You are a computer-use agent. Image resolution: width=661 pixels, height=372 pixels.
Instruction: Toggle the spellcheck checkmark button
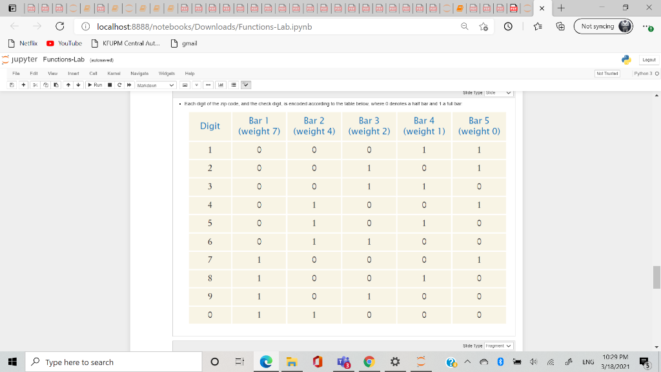click(x=246, y=85)
